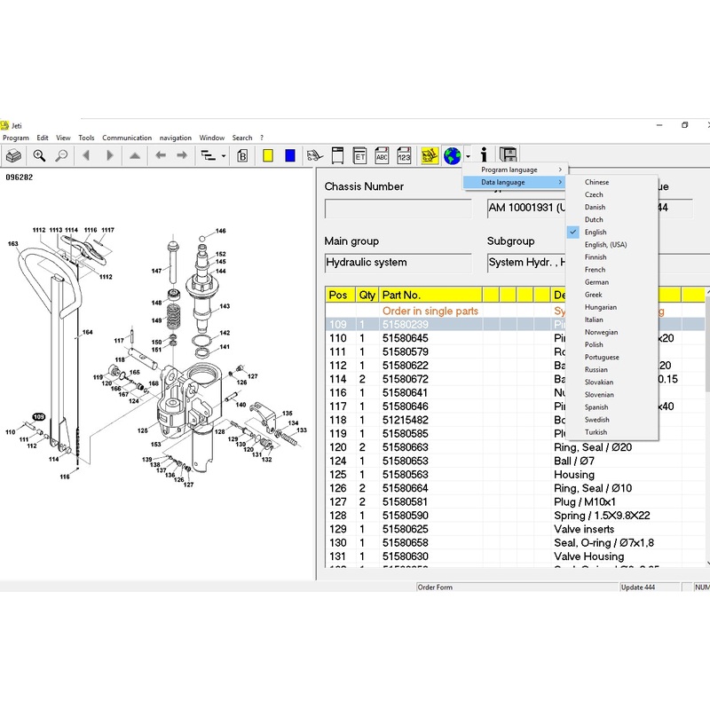Click the ABC text search icon
The height and width of the screenshot is (710, 710).
[x=382, y=155]
